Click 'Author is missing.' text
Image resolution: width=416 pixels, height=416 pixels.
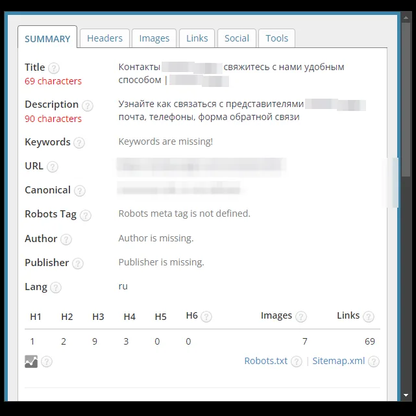point(156,238)
